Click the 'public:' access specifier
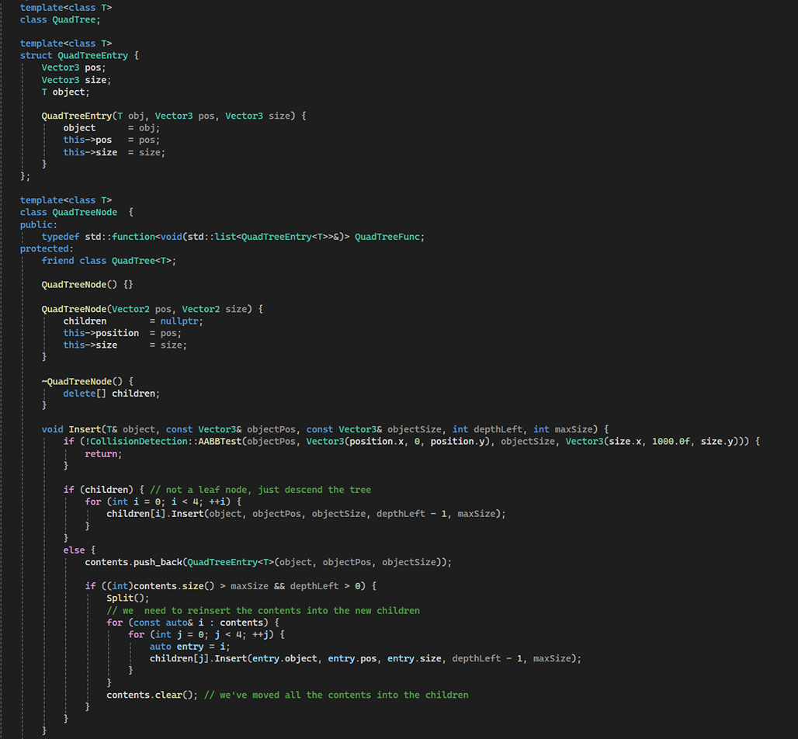The width and height of the screenshot is (798, 739). pyautogui.click(x=38, y=225)
